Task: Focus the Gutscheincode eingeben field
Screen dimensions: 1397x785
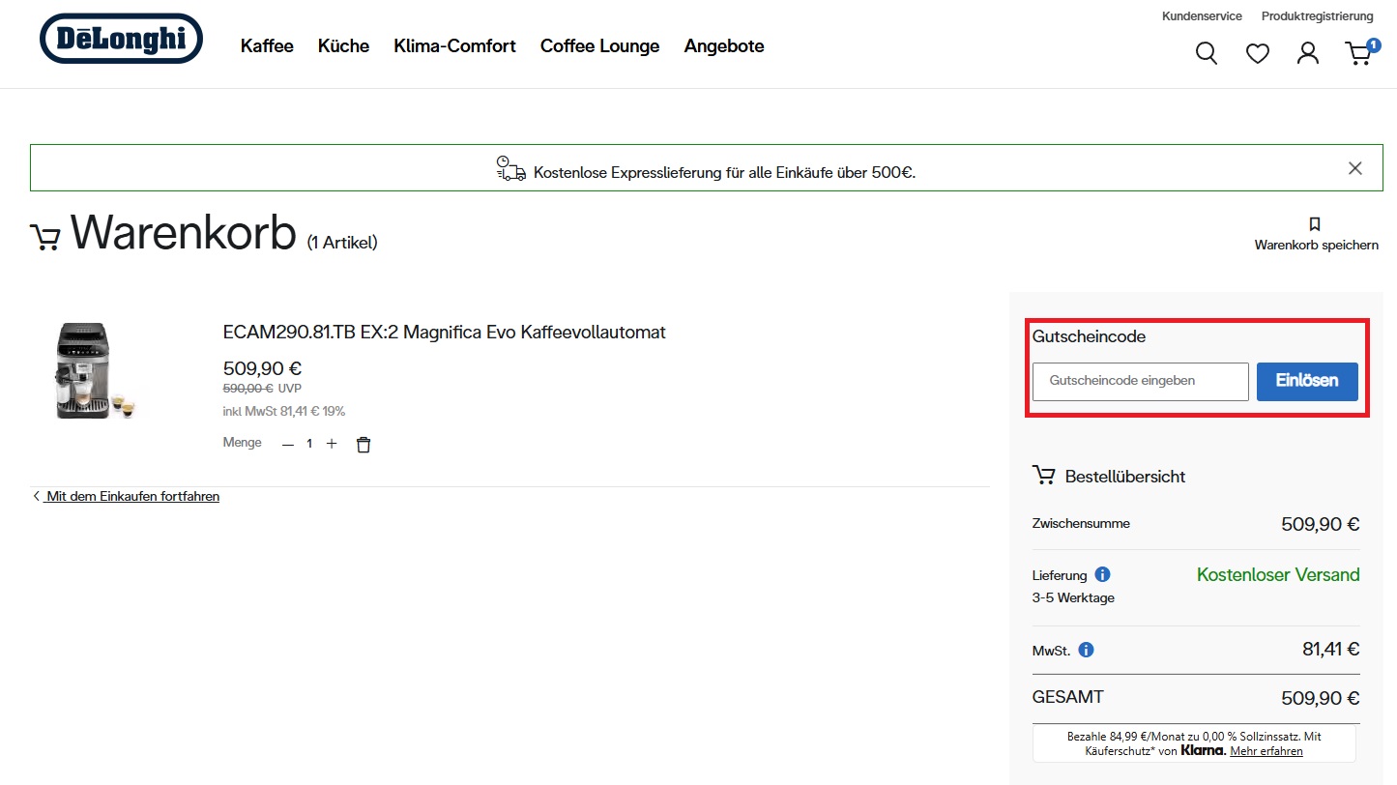Action: [1141, 382]
